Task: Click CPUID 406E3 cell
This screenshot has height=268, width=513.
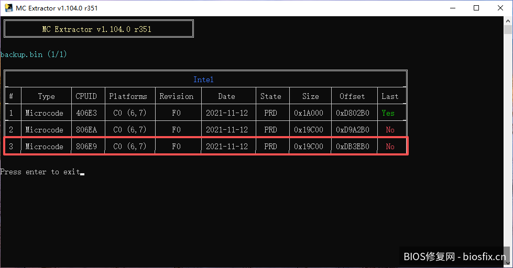Action: click(x=86, y=113)
